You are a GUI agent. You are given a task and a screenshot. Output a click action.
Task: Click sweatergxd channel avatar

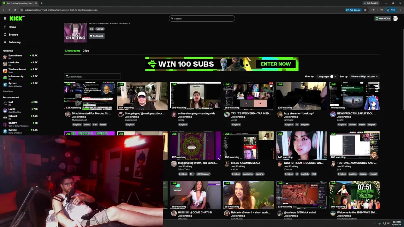121,114
